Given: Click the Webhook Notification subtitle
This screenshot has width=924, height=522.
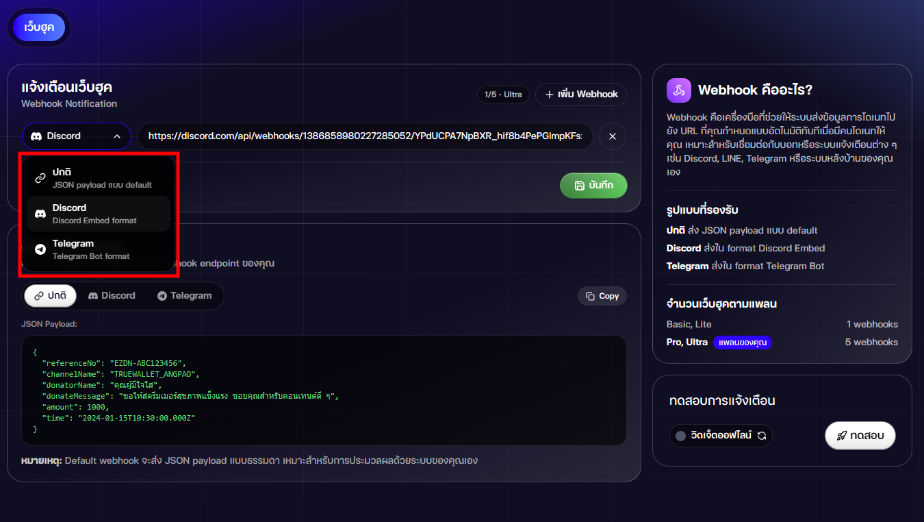Looking at the screenshot, I should tap(69, 103).
